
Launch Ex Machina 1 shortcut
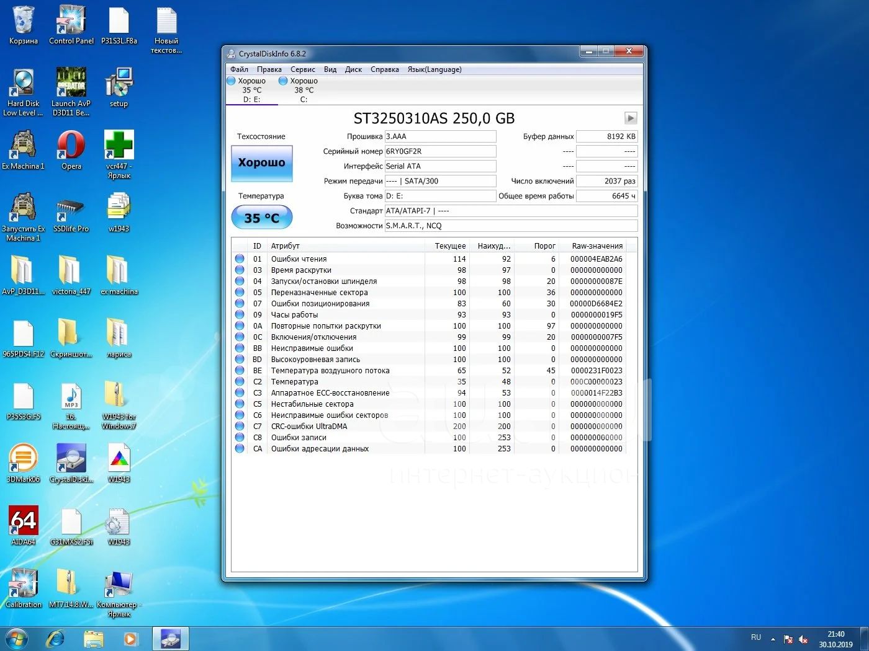click(x=23, y=150)
